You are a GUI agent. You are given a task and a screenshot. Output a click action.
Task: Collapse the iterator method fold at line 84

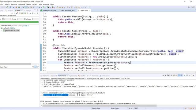[x=46, y=45]
